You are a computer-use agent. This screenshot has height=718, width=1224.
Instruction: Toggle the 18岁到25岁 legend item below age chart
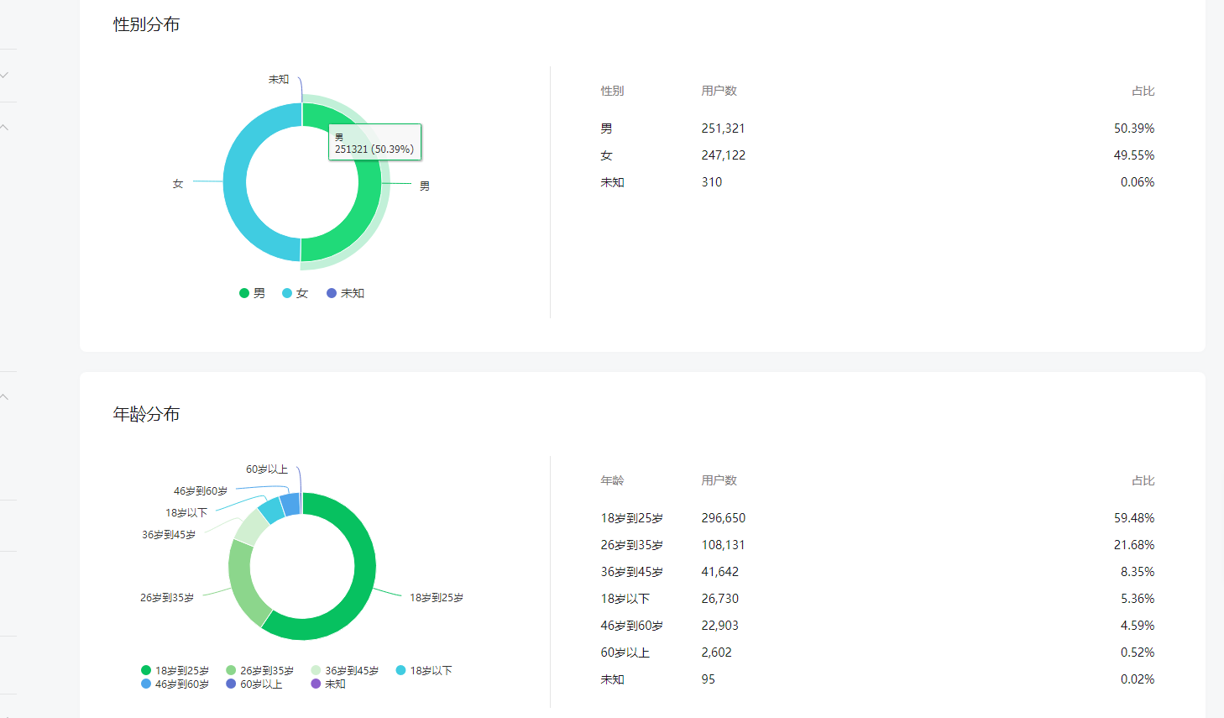click(175, 670)
